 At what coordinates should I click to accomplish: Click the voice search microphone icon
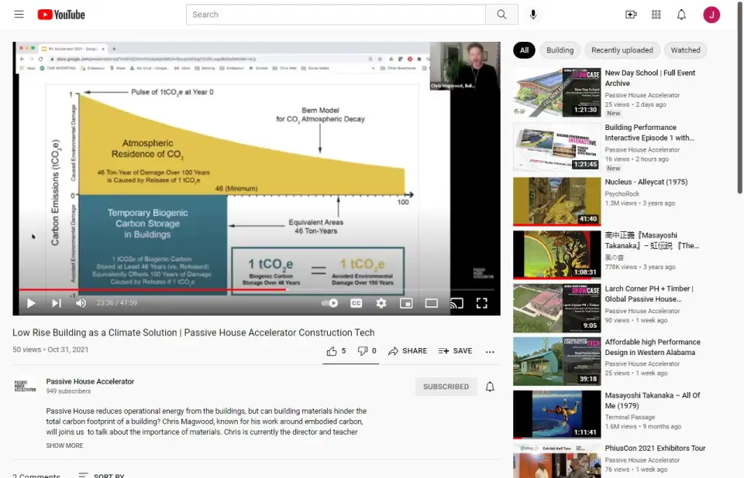533,15
